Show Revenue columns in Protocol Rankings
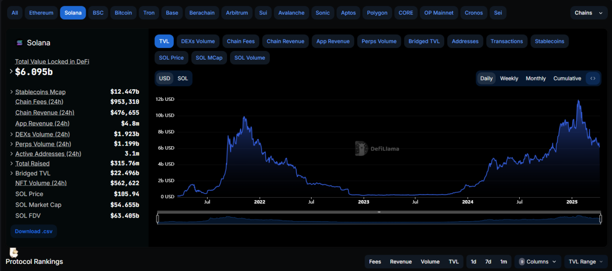Screen dimensions: 612x271 tap(401, 262)
